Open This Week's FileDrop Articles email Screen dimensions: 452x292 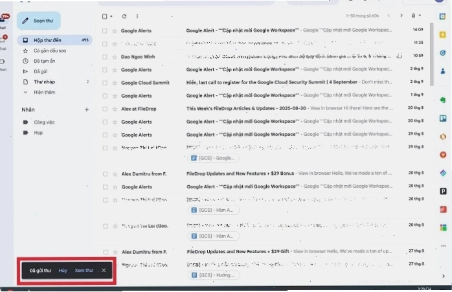point(263,109)
